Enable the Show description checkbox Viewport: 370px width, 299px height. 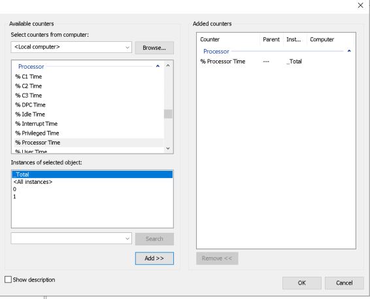pos(8,279)
